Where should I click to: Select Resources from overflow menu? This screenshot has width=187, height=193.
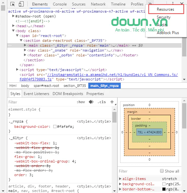click(166, 9)
